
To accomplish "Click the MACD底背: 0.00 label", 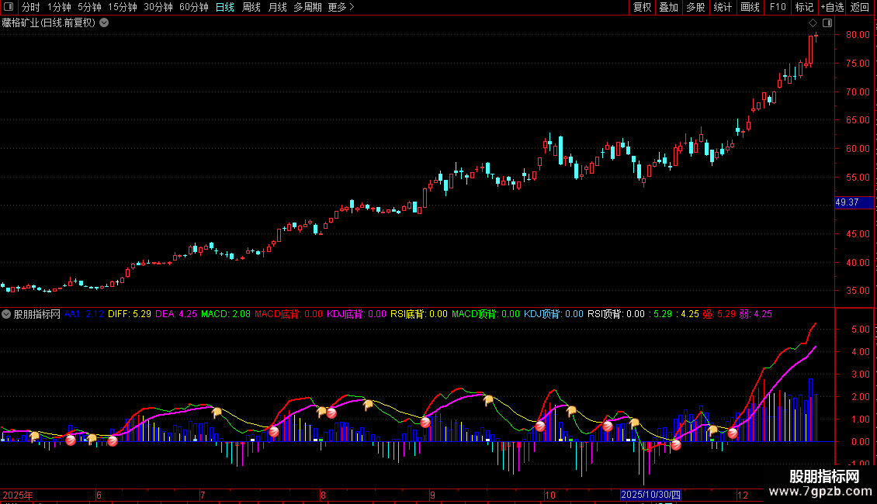I will (x=289, y=314).
